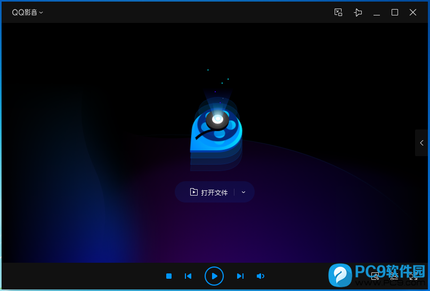The width and height of the screenshot is (430, 291).
Task: Open the video toolbox wrench icon
Action: click(375, 276)
